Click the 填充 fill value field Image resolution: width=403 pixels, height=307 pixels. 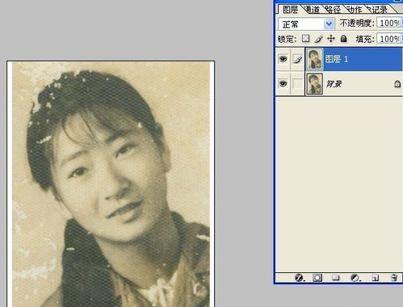coord(390,39)
